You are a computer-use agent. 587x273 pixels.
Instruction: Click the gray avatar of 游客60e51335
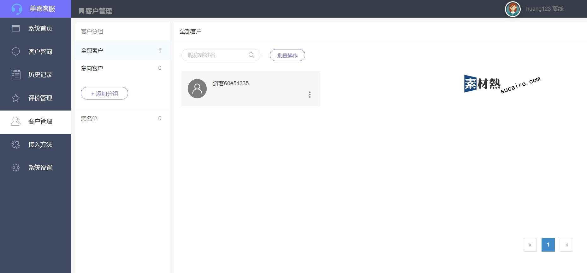coord(197,88)
